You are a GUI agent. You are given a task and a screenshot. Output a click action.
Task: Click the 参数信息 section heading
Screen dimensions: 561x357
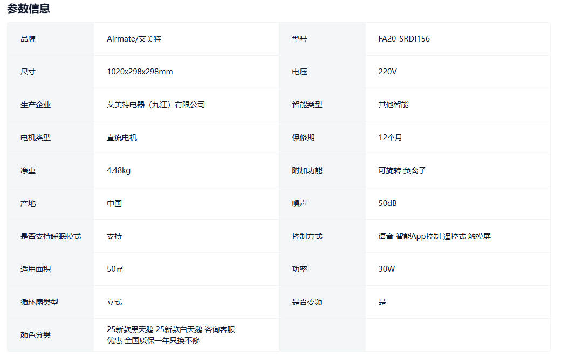[29, 9]
